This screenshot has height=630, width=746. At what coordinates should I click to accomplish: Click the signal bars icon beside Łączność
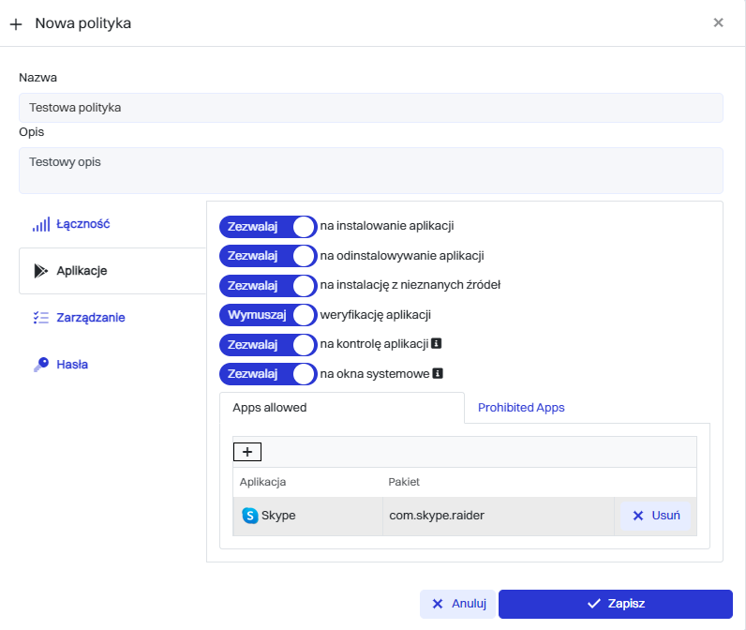[40, 225]
